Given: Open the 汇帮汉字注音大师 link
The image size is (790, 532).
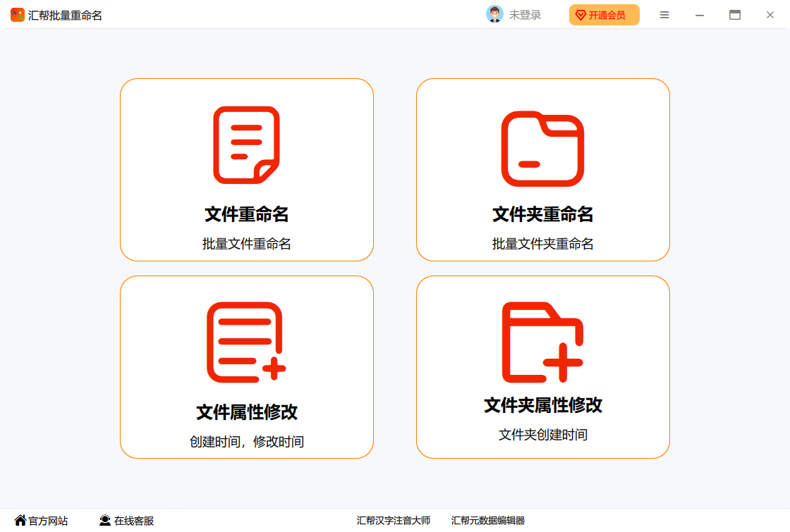Looking at the screenshot, I should pyautogui.click(x=394, y=521).
